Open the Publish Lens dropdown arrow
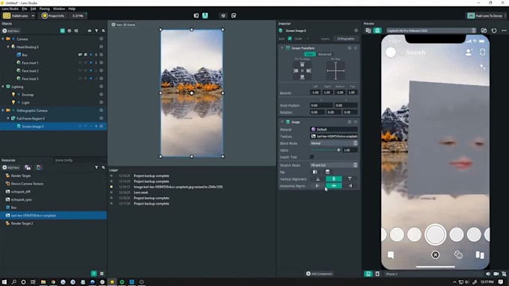 (33, 16)
